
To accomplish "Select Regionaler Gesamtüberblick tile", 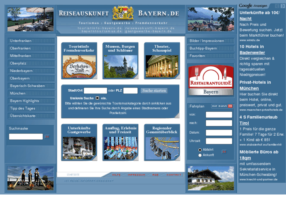I will (162, 142).
